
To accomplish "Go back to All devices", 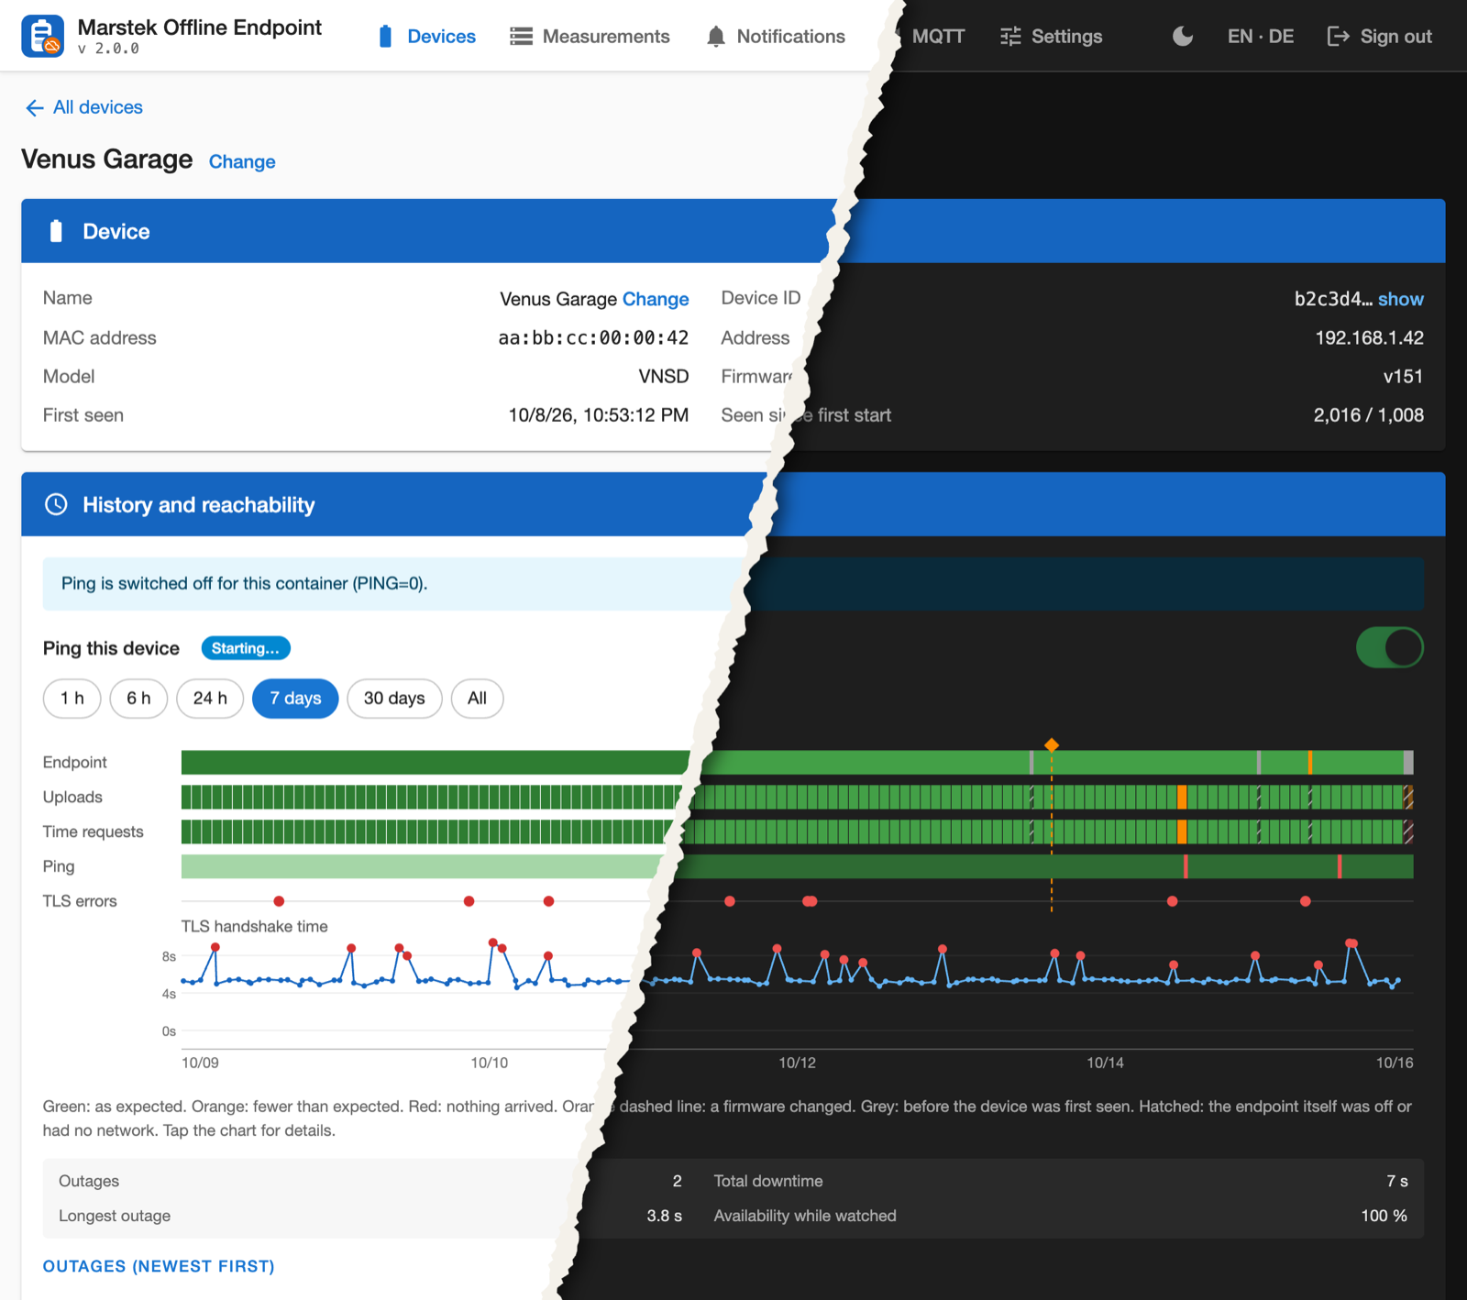I will 84,107.
